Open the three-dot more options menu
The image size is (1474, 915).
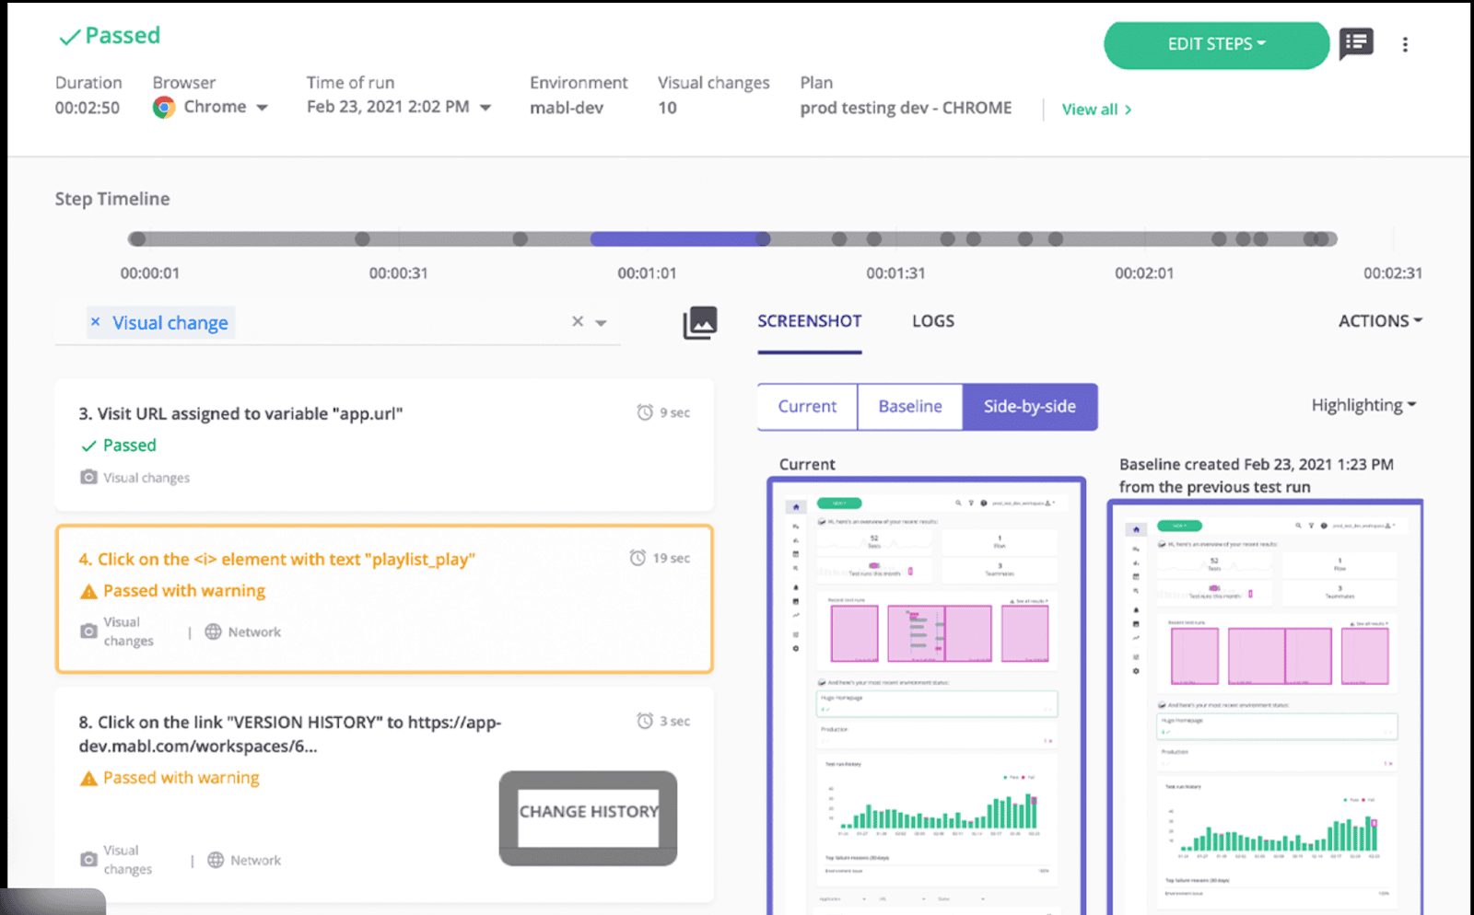1405,44
